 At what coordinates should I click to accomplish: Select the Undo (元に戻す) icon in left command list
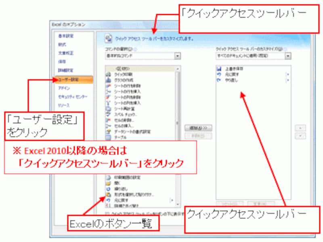tap(108, 200)
